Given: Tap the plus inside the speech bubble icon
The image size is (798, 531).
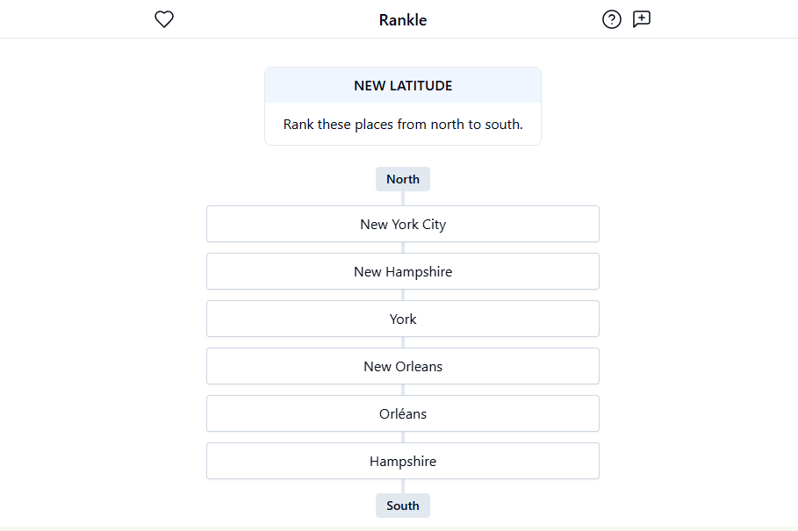Looking at the screenshot, I should [641, 18].
